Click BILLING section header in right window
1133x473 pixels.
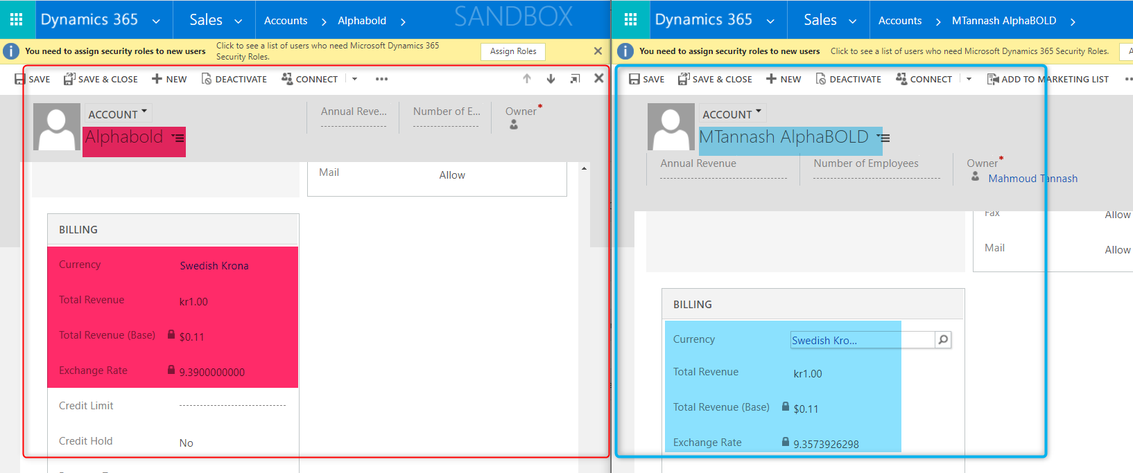point(813,304)
